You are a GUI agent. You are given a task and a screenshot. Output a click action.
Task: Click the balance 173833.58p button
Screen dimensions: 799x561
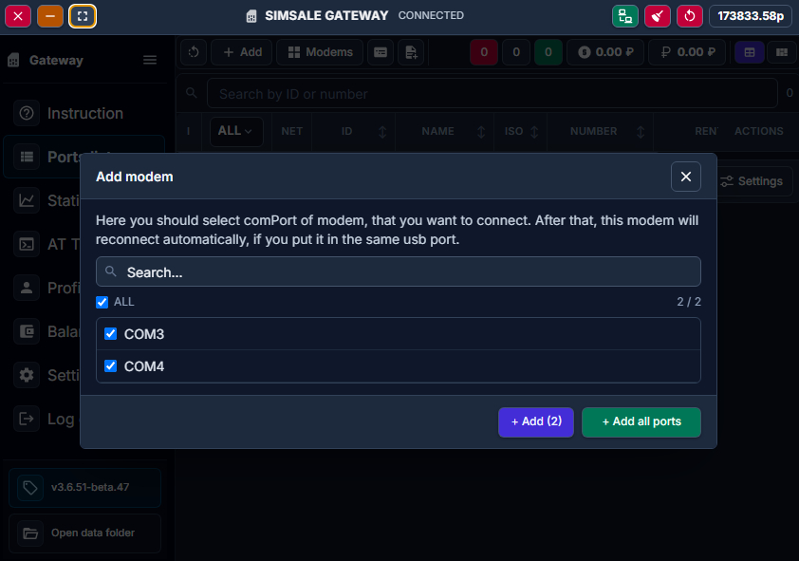[x=751, y=16]
